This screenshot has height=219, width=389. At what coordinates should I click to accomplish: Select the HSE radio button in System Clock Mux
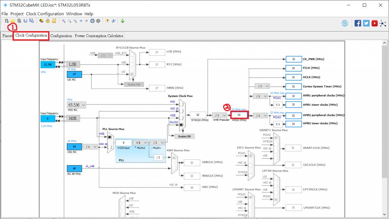pos(181,118)
